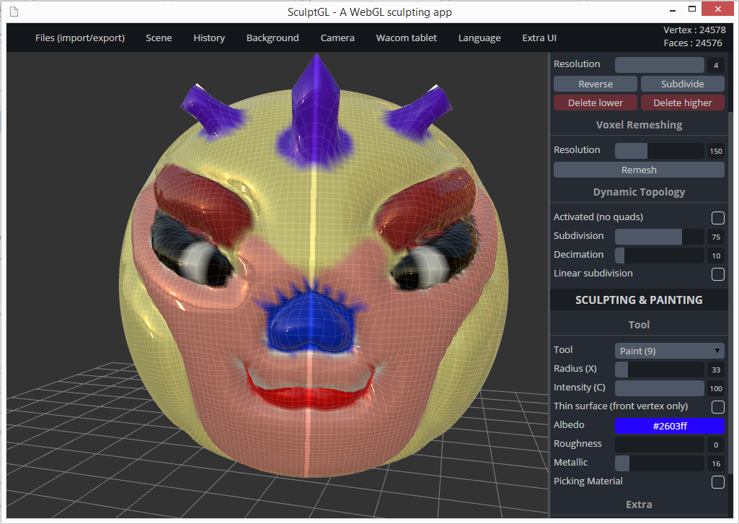Image resolution: width=739 pixels, height=524 pixels.
Task: Click the Intensity value field 100
Action: [716, 388]
